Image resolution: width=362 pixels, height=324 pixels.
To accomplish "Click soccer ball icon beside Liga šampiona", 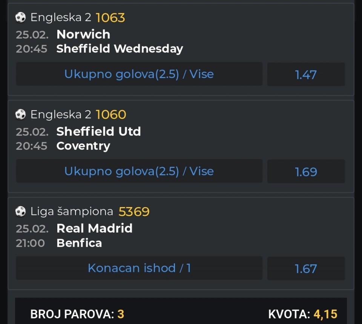I will 20,212.
